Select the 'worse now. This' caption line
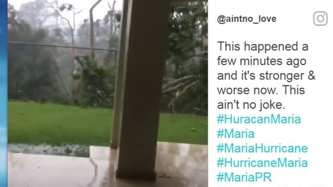This screenshot has width=333, height=187. pyautogui.click(x=261, y=90)
